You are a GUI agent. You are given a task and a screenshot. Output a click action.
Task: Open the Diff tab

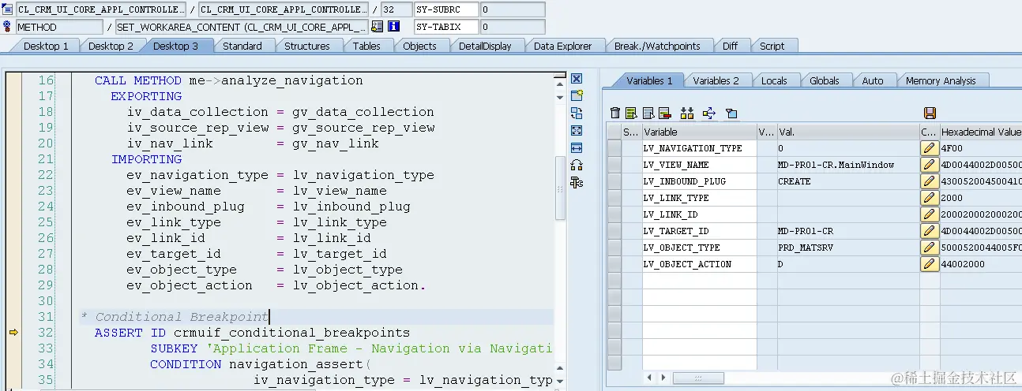point(731,46)
